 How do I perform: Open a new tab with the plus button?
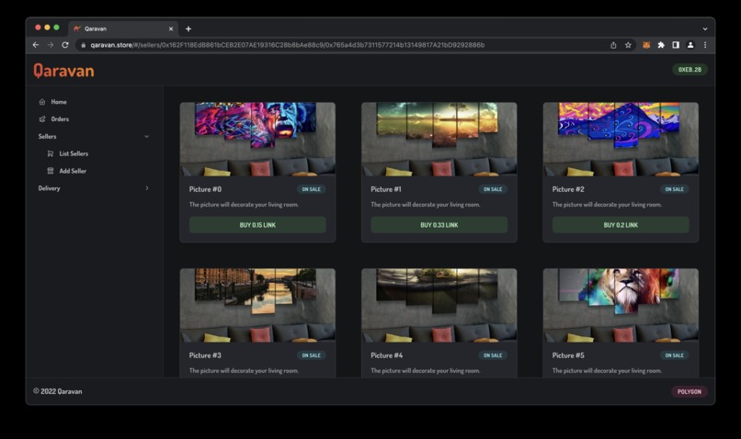click(188, 28)
